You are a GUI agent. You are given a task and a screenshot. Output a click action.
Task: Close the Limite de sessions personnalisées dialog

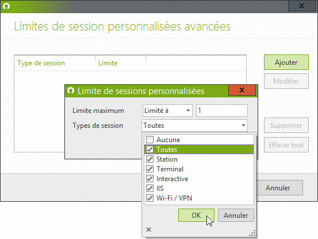[242, 90]
